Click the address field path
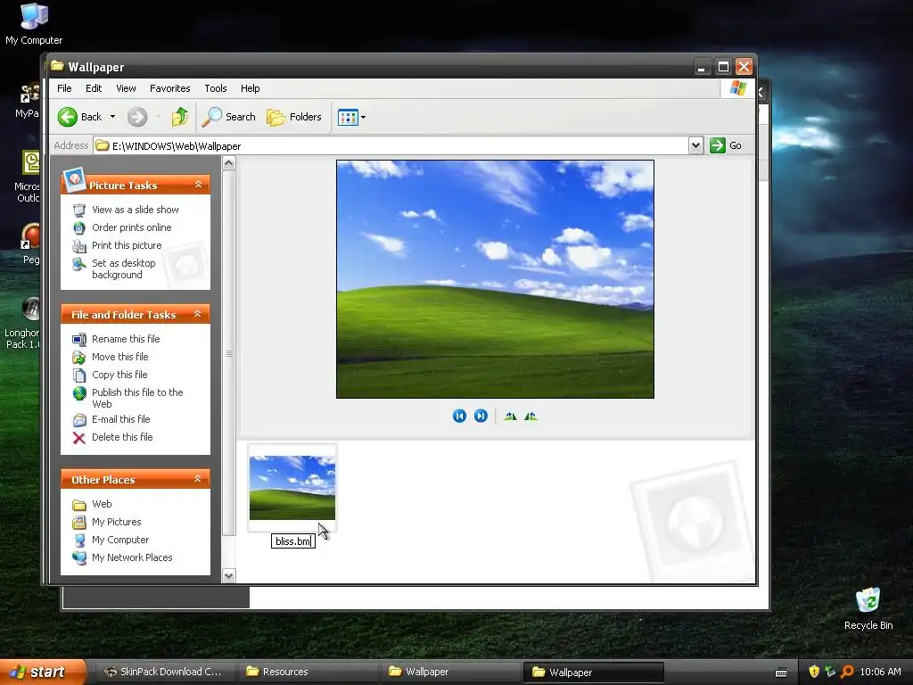This screenshot has width=913, height=685. [x=391, y=145]
